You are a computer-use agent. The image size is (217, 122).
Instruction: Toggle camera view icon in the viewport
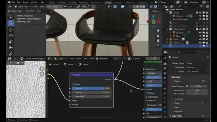click(158, 41)
